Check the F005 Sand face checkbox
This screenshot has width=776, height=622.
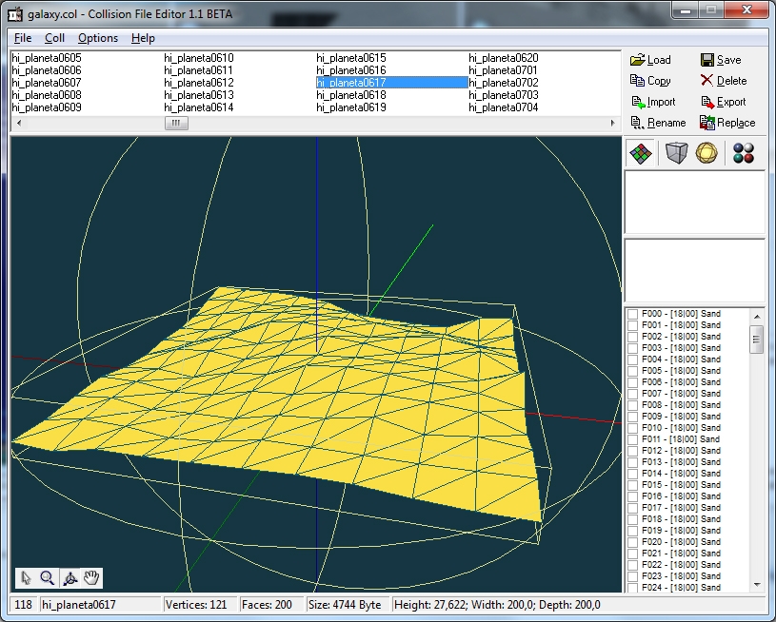(x=632, y=371)
